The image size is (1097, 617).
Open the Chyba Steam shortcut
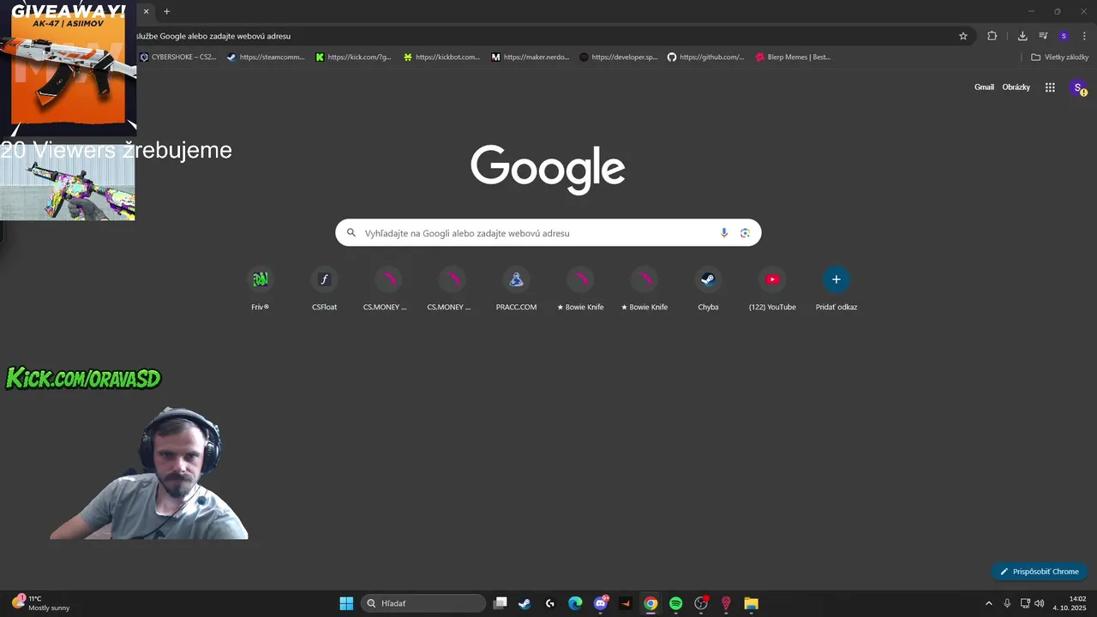point(708,289)
